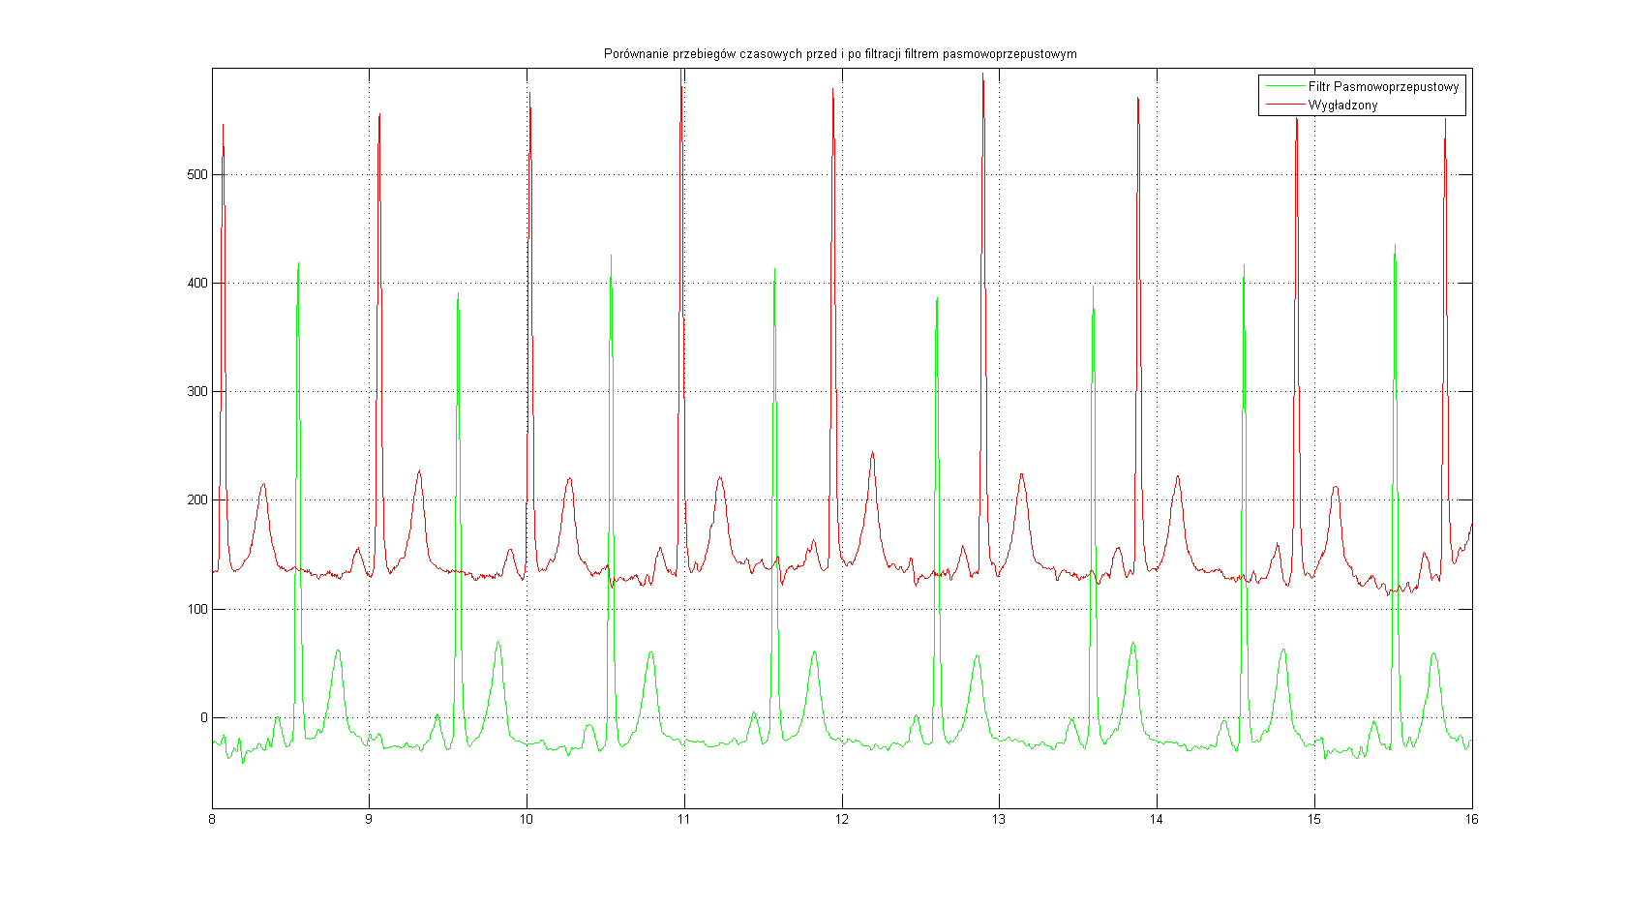Image resolution: width=1627 pixels, height=908 pixels.
Task: Select x-axis tick label 10
Action: 527,820
